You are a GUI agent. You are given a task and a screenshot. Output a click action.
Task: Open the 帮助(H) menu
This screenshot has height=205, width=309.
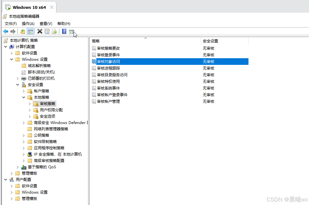pyautogui.click(x=64, y=24)
